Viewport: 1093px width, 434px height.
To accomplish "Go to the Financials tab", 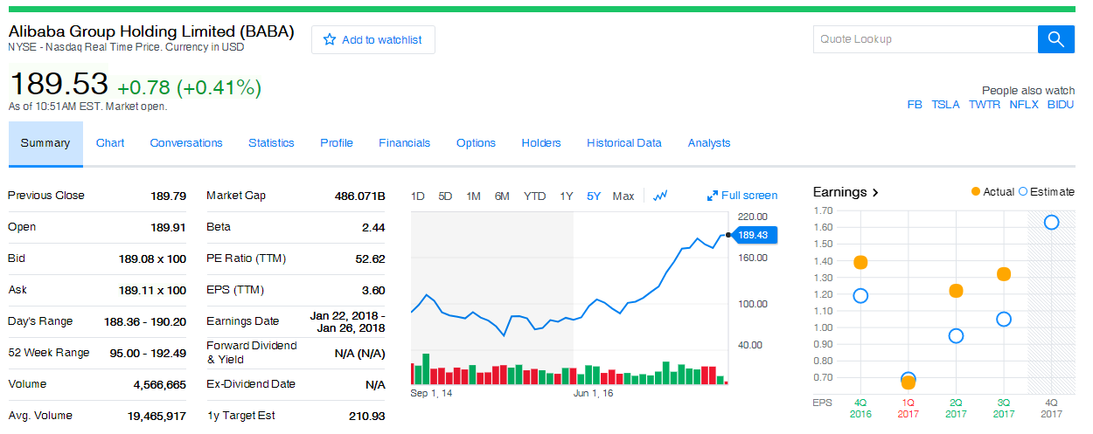I will 404,143.
